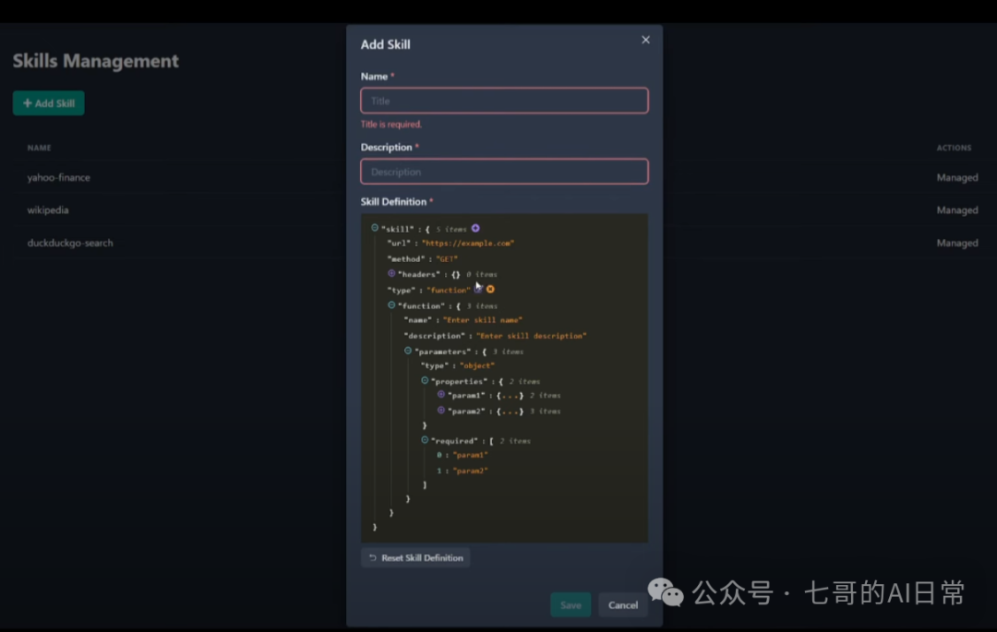Select required item 1 "param2" value
997x632 pixels.
coord(471,471)
